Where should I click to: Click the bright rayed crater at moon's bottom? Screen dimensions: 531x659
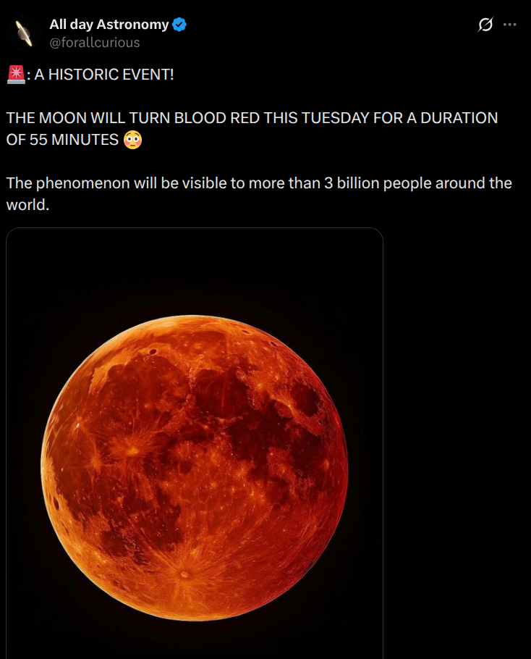[184, 574]
